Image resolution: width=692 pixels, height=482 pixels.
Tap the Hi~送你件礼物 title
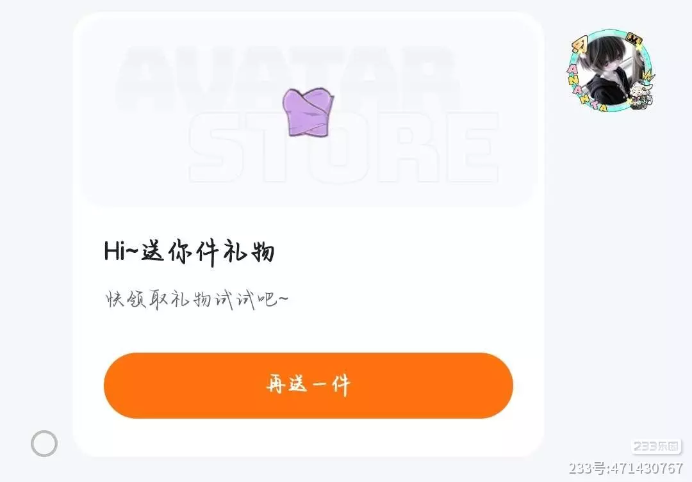click(x=189, y=252)
